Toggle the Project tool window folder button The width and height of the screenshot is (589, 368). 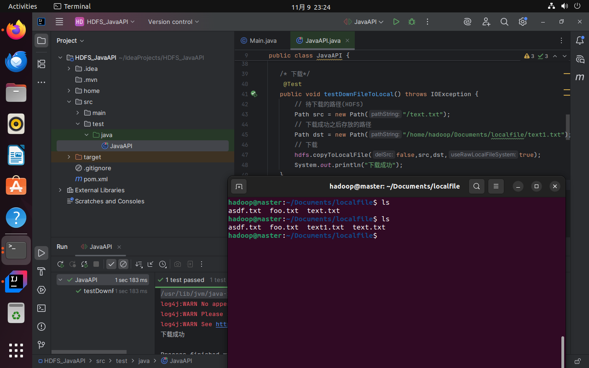pos(41,40)
